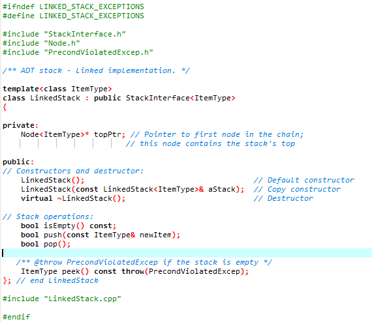Click the 'class LinkedStack : public StackInterface' line
The height and width of the screenshot is (324, 372).
(119, 98)
